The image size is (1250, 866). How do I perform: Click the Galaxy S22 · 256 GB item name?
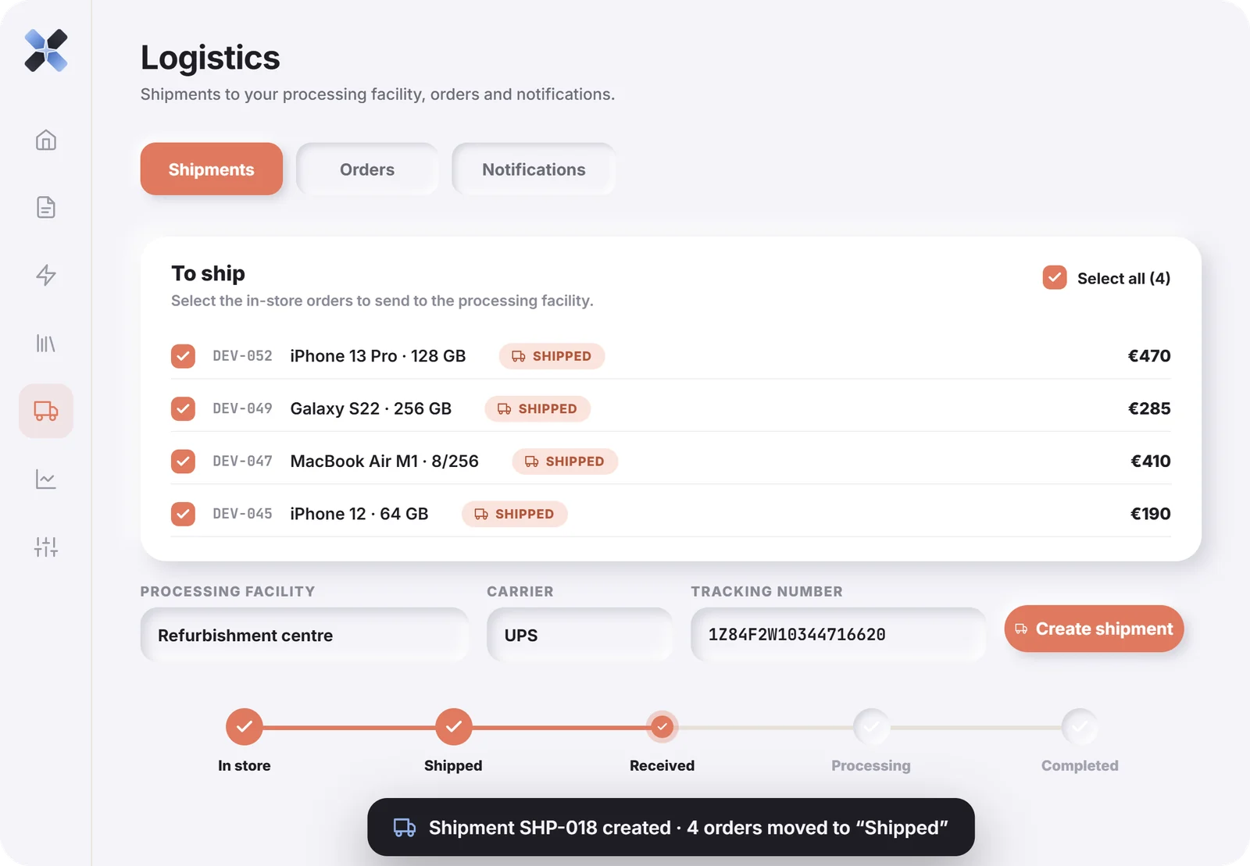pos(371,408)
